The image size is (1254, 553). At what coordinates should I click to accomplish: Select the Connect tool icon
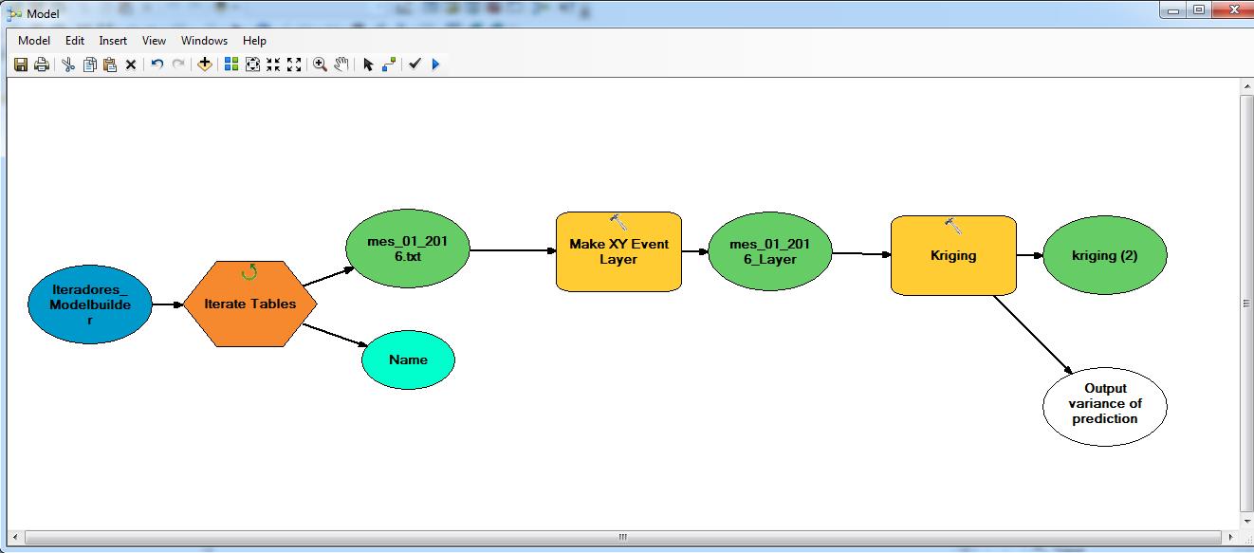(x=389, y=65)
